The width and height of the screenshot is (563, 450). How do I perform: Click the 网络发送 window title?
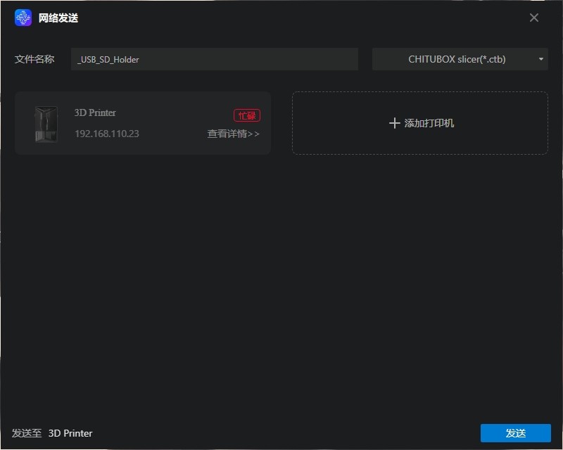coord(58,18)
